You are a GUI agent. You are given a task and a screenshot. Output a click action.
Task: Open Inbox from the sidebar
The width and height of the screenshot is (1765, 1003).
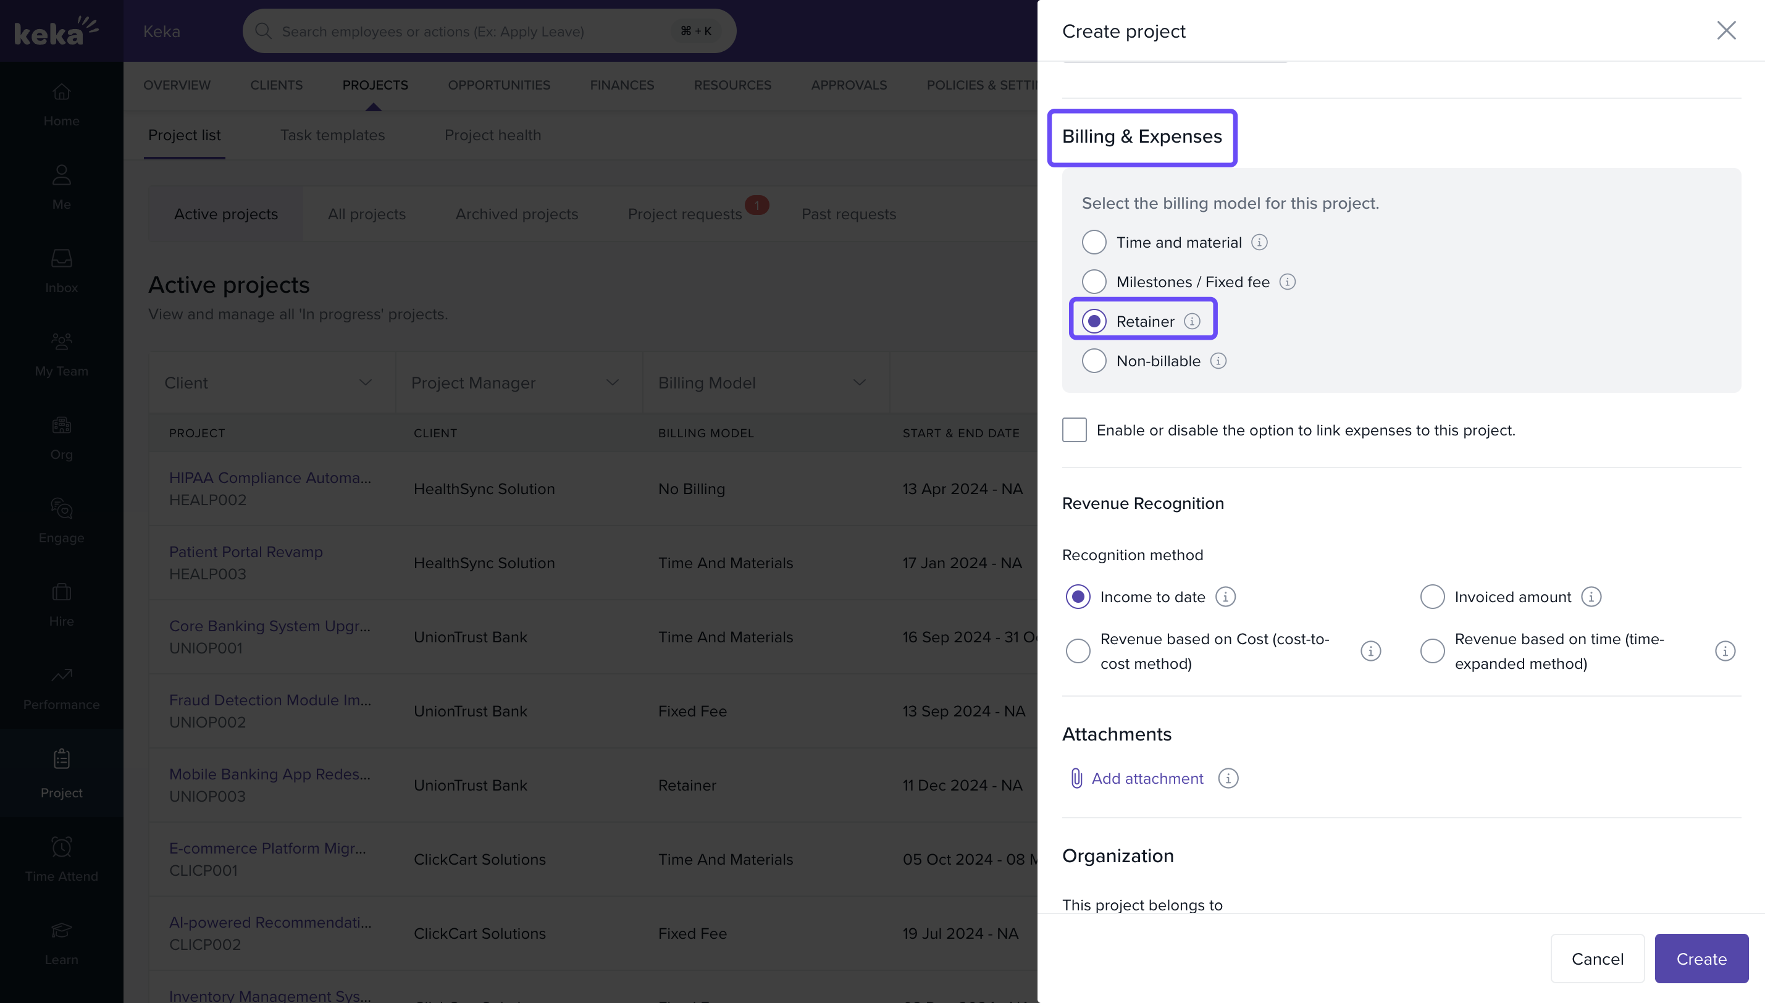click(x=61, y=271)
